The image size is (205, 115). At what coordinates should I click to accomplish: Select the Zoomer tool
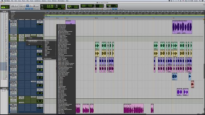click(x=21, y=6)
